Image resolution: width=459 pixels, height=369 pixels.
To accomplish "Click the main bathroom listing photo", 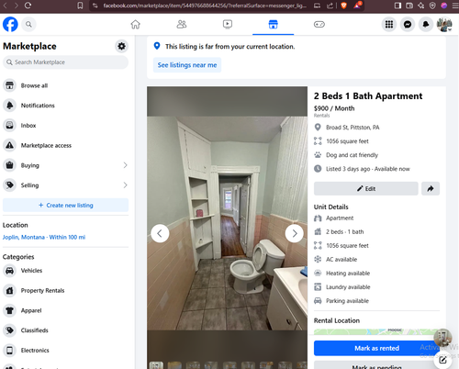I will coord(227,223).
